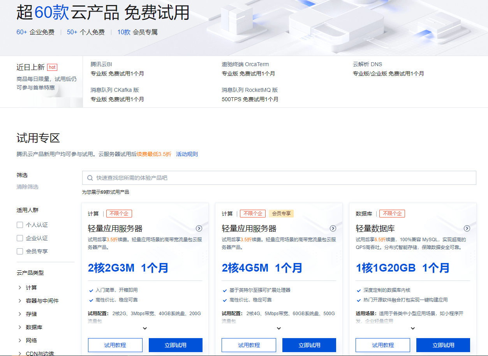Click 会员专享 tag on 2核4G5M card
488x356 pixels.
pyautogui.click(x=281, y=214)
